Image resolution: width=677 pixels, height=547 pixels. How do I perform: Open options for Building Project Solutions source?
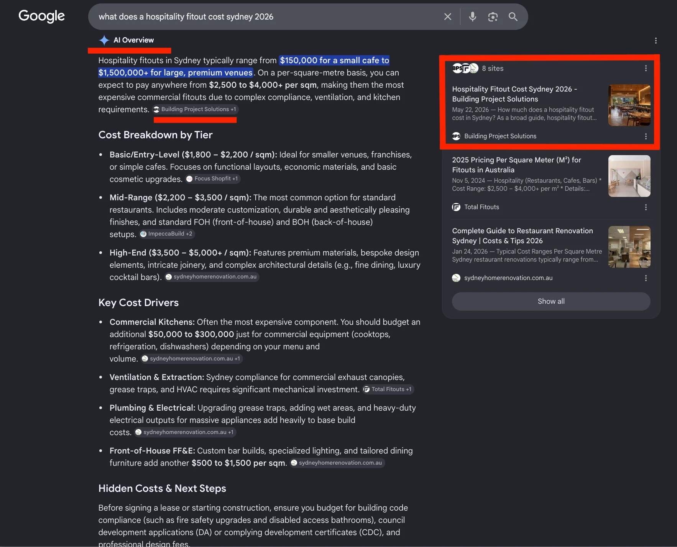click(646, 136)
